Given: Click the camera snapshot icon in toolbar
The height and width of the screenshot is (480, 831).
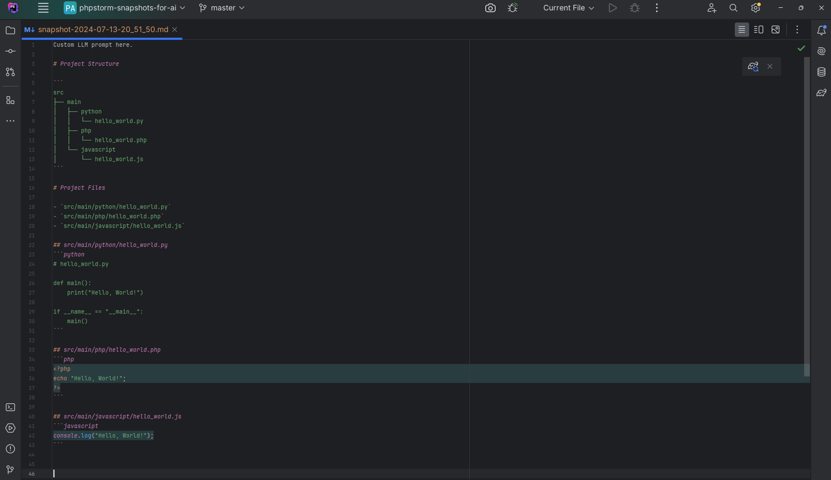Looking at the screenshot, I should 490,8.
